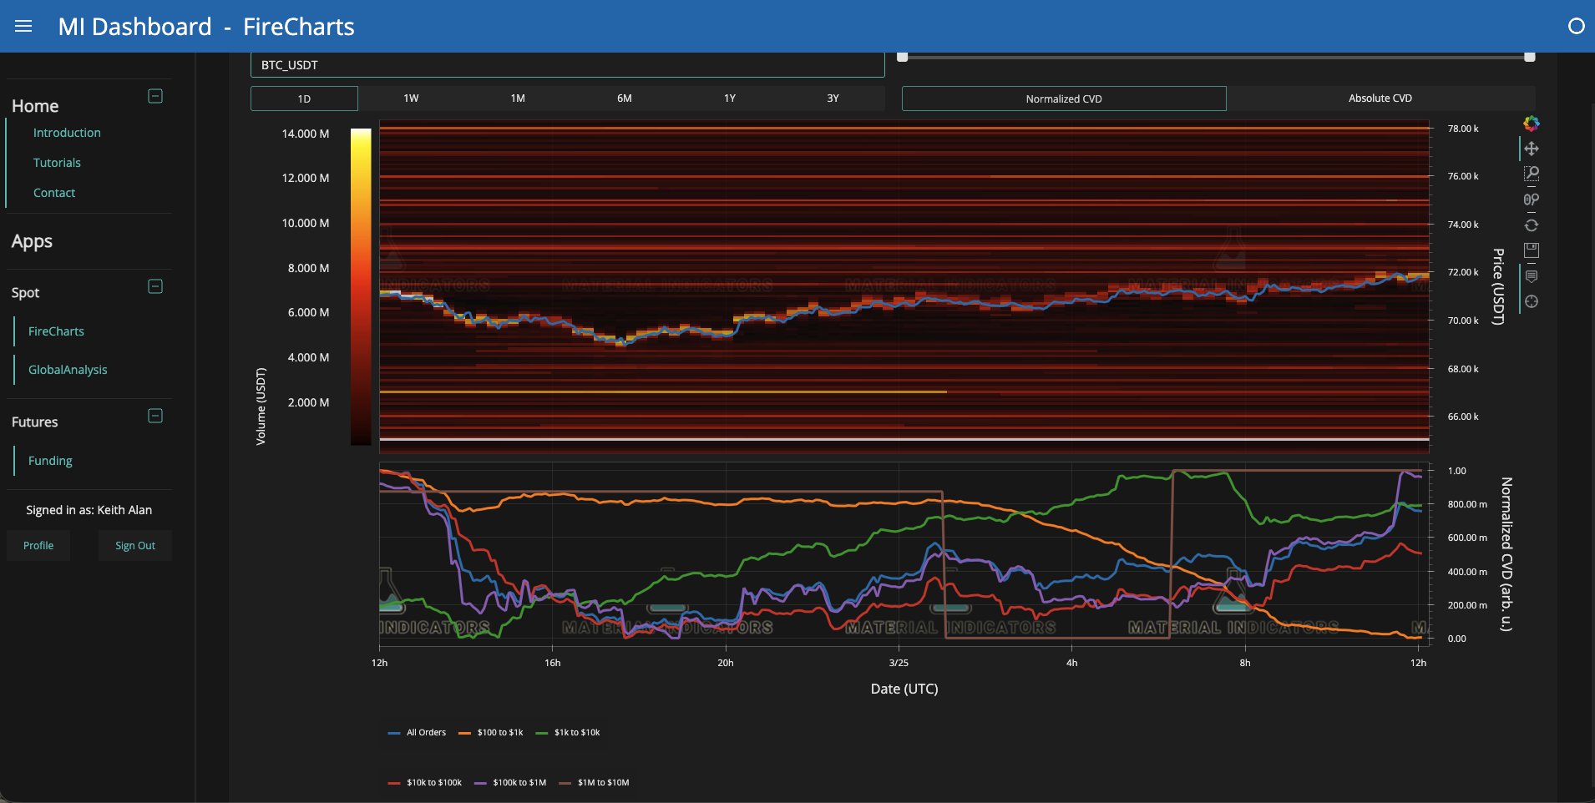This screenshot has width=1595, height=803.
Task: Select the Absolute CVD tab
Action: pos(1380,98)
